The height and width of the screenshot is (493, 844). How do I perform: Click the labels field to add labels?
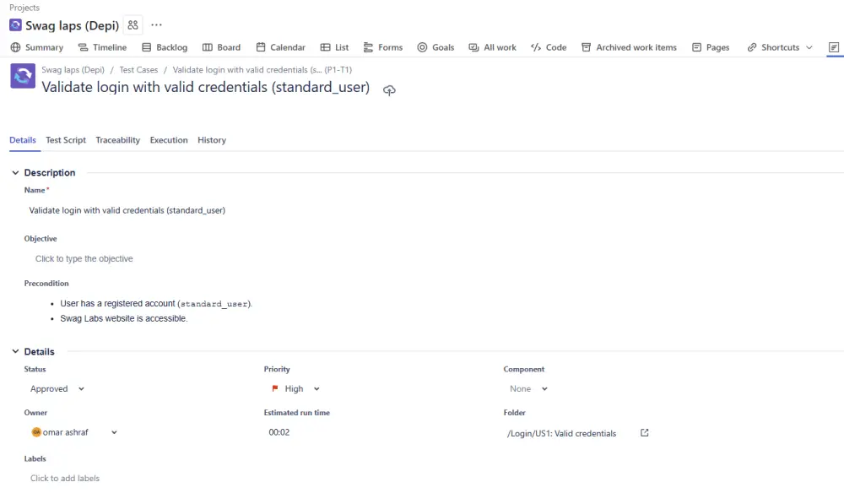click(65, 479)
